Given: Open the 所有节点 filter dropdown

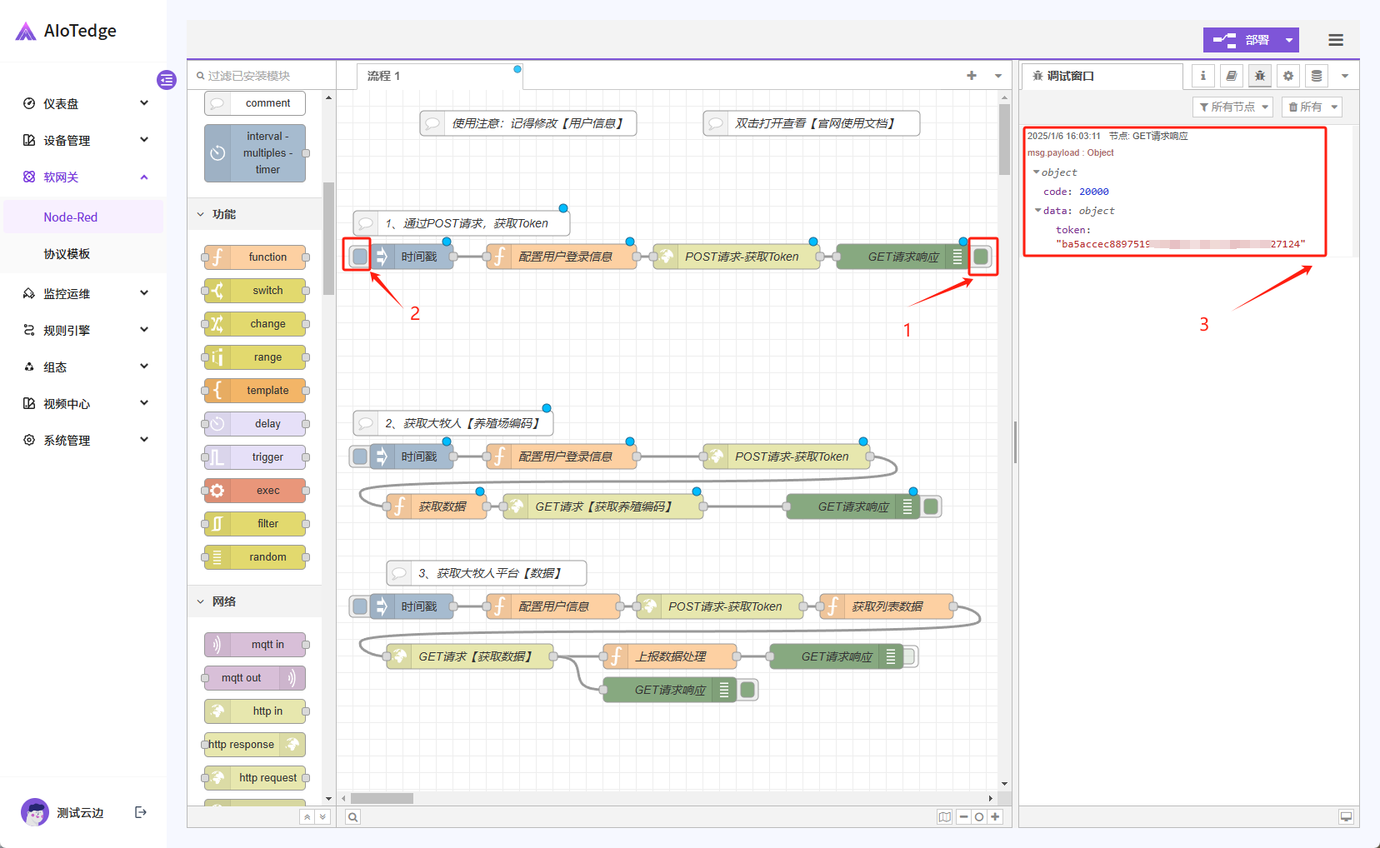Looking at the screenshot, I should click(x=1232, y=107).
